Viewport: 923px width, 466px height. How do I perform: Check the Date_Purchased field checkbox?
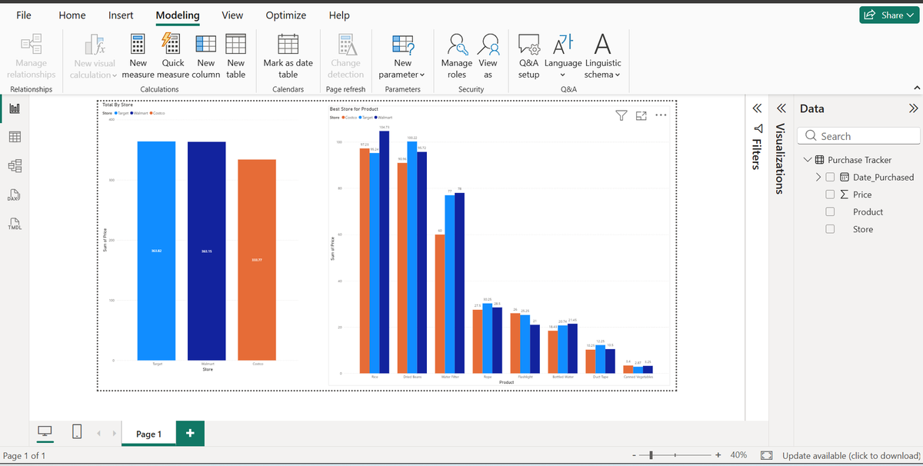click(831, 177)
